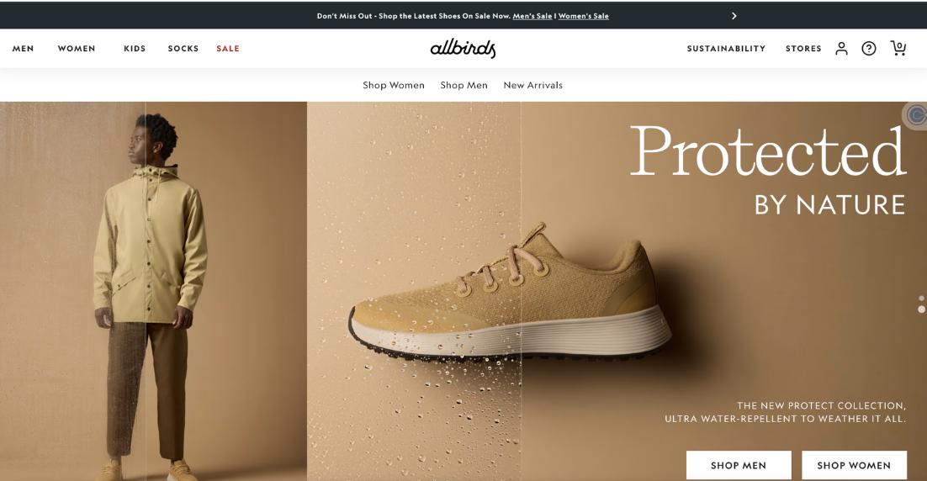
Task: Advance the announcement banner with the arrow
Action: [734, 16]
